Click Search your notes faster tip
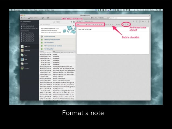This screenshot has width=172, height=129. 52,40
